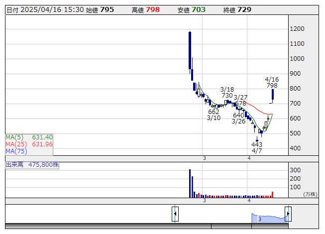Click the horizontal scrollbar under the navigator
The image size is (325, 234).
pos(147,226)
